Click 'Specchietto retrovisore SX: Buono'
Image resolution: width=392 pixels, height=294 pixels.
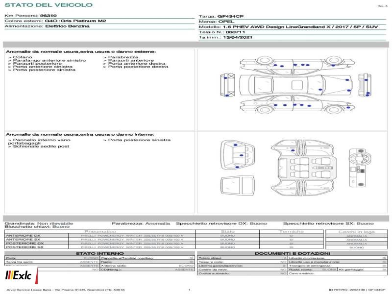click(328, 223)
